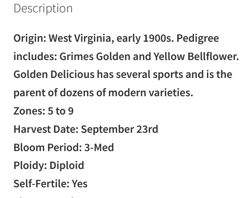
Task: Click the "3-Med" bloom value
Action: click(99, 148)
